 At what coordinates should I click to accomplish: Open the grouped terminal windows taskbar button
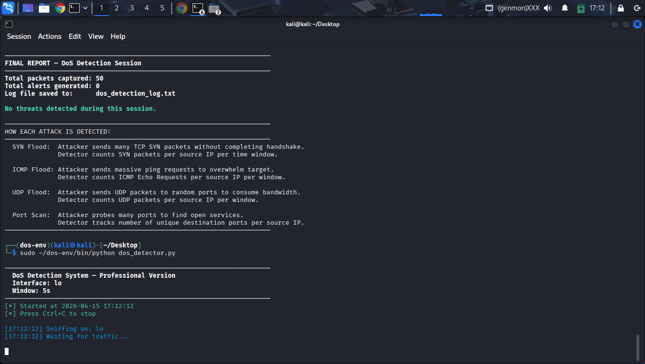(x=198, y=8)
